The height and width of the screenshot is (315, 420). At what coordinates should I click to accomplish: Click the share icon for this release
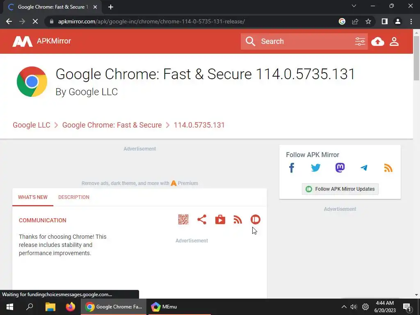(202, 220)
